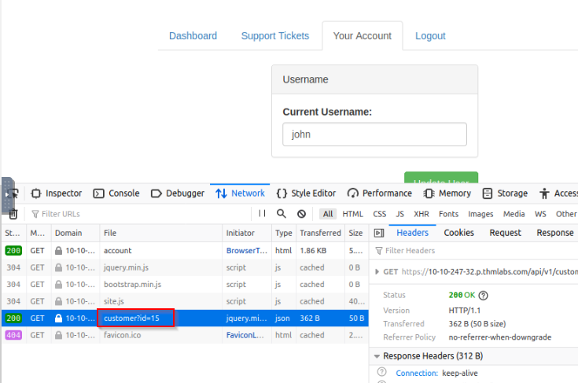Open the network search magnifier
578x383 pixels.
point(282,213)
